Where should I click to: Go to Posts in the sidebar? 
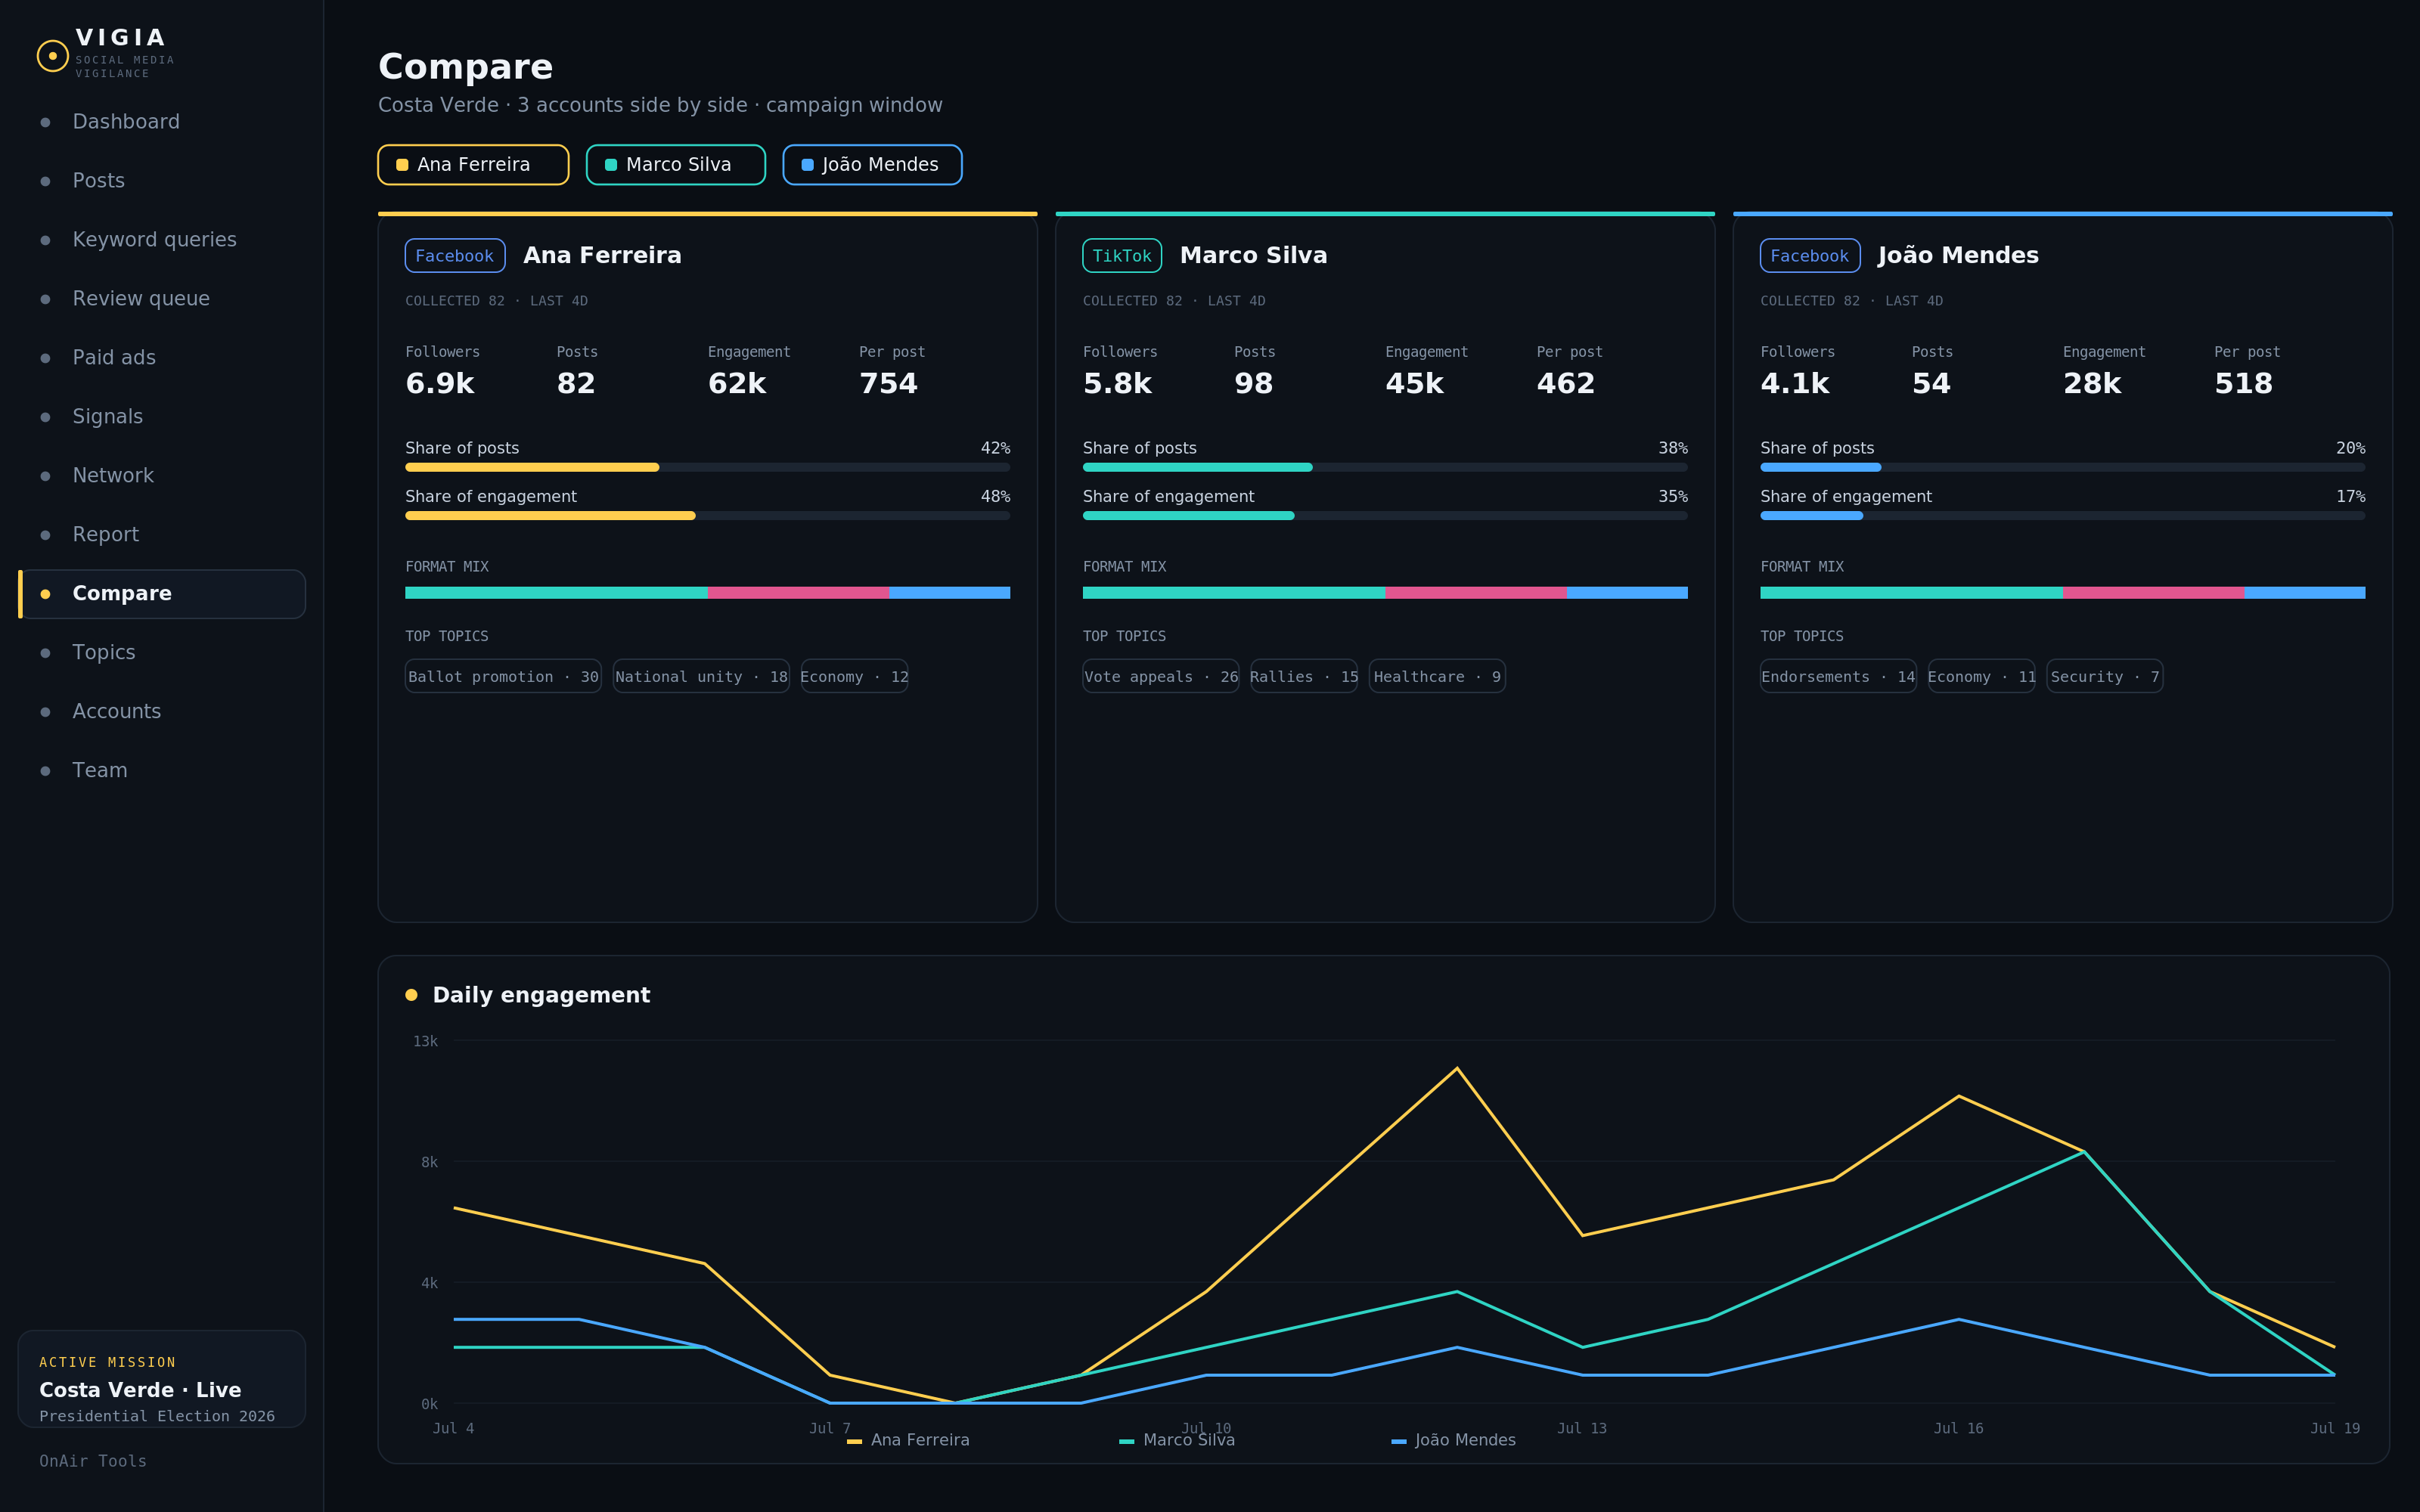coord(162,181)
